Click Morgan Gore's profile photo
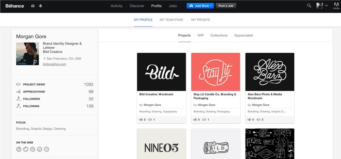 coord(27,54)
